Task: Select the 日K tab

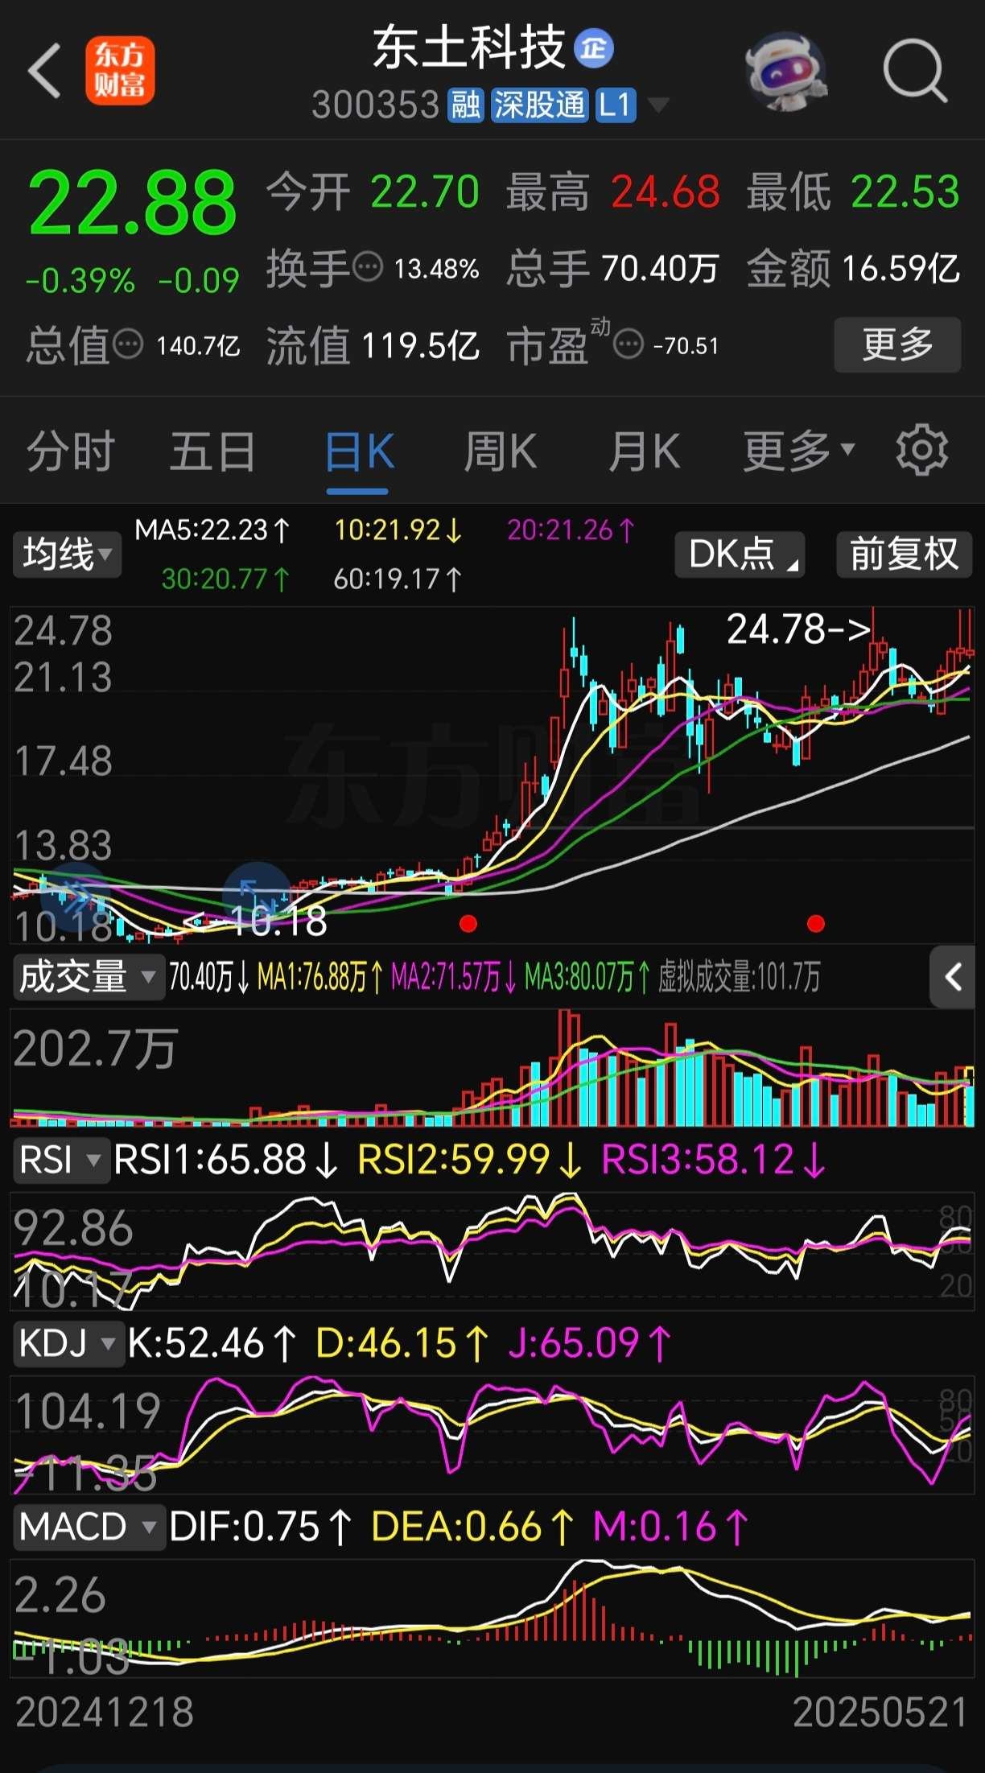Action: (358, 451)
